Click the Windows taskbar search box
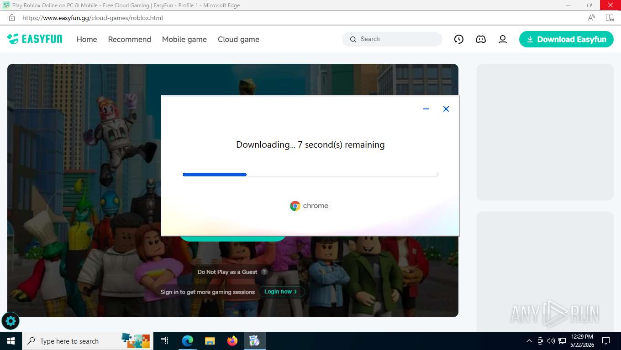Screen dimensions: 621x350 (87, 341)
